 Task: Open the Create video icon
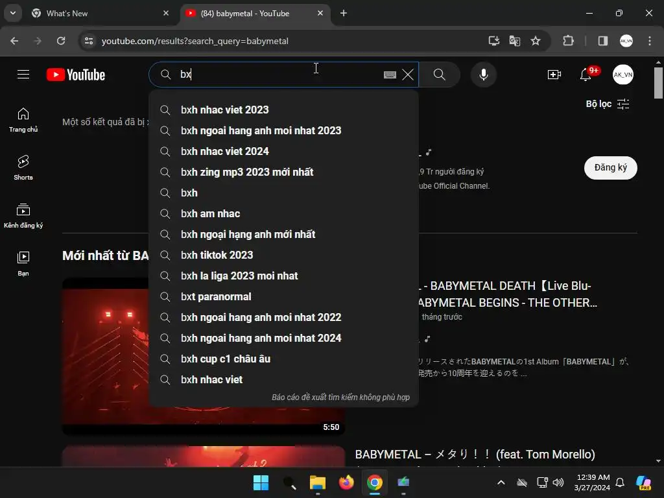pos(554,75)
